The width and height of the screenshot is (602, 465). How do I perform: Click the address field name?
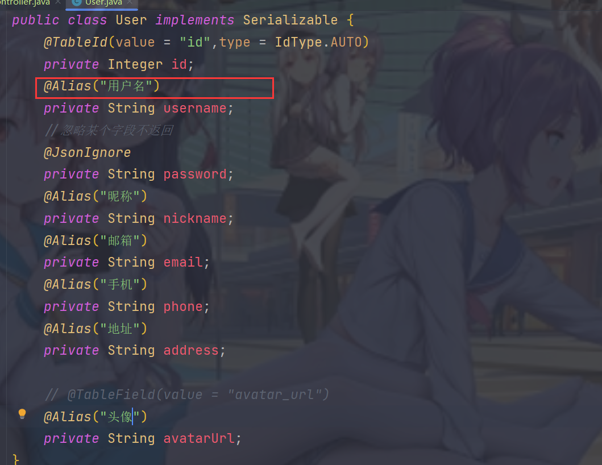191,351
